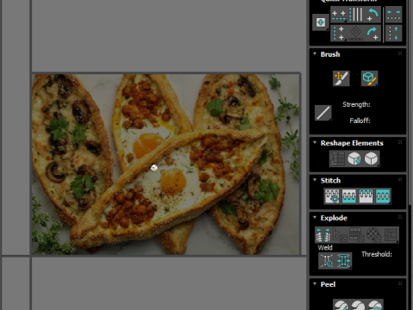Click Straighten Selection in Reshape Elements
The image size is (413, 310).
(x=337, y=158)
